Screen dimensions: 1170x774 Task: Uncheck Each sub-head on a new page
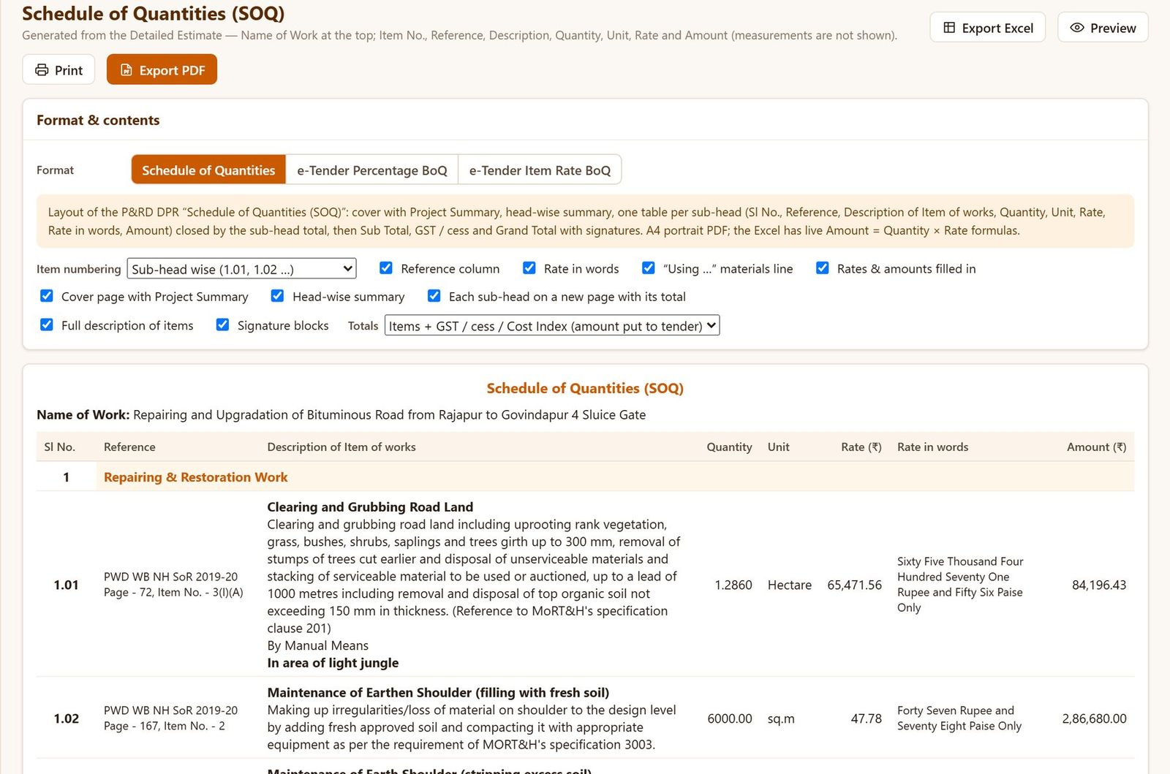[x=434, y=296]
